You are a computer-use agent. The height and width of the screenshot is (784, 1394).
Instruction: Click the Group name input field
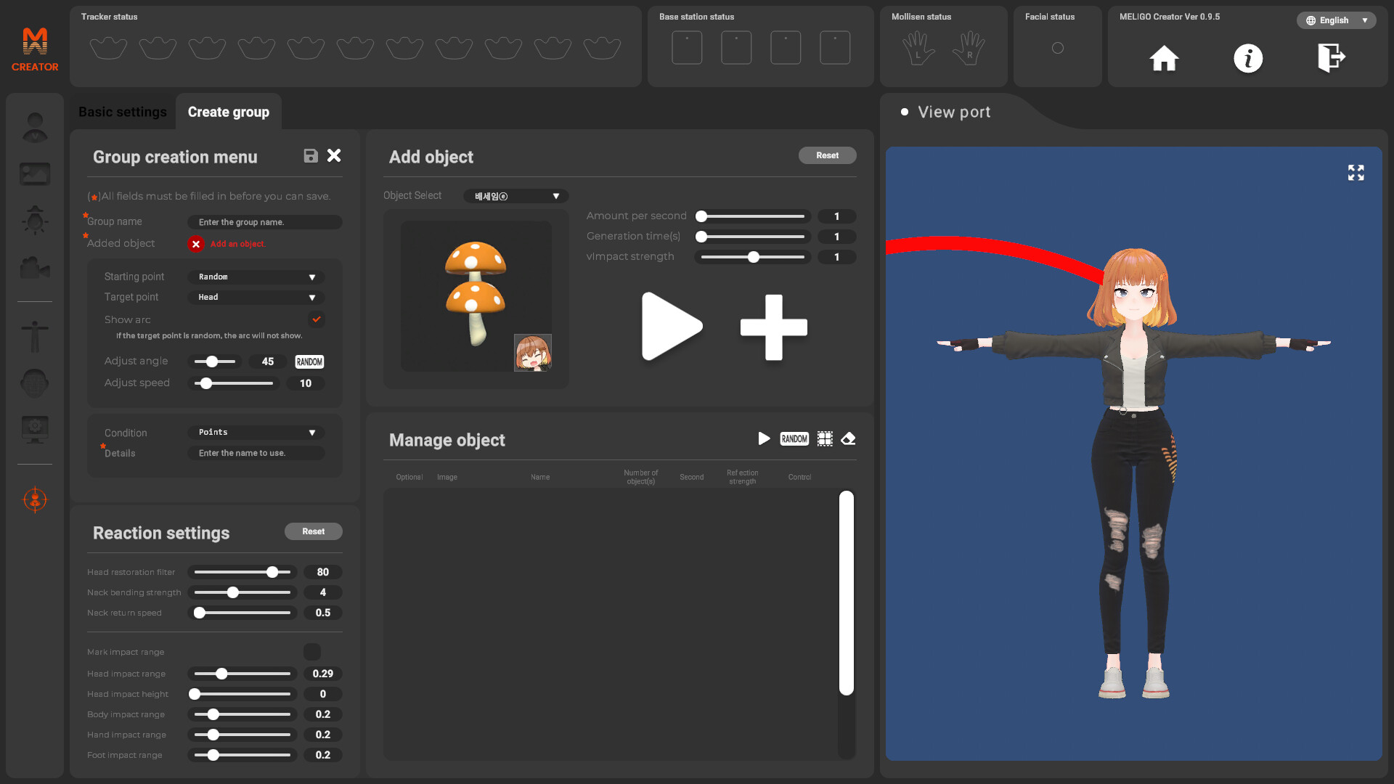[265, 222]
